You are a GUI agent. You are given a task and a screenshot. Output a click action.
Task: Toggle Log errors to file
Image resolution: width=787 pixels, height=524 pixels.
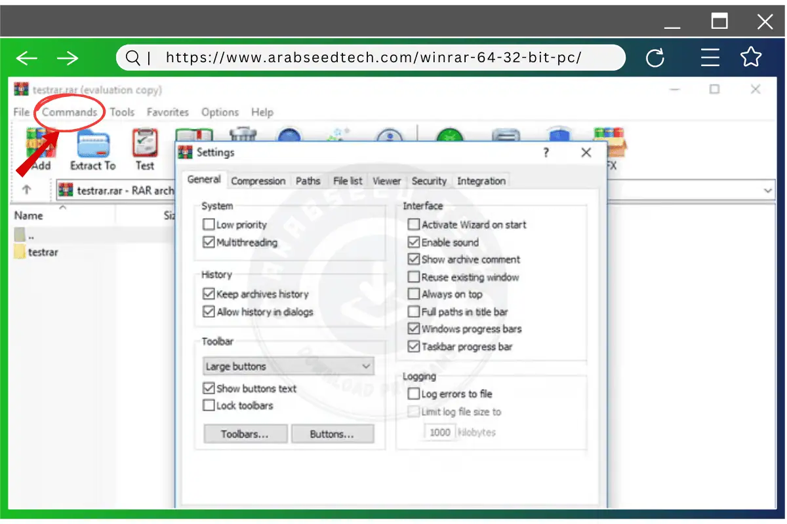click(414, 394)
